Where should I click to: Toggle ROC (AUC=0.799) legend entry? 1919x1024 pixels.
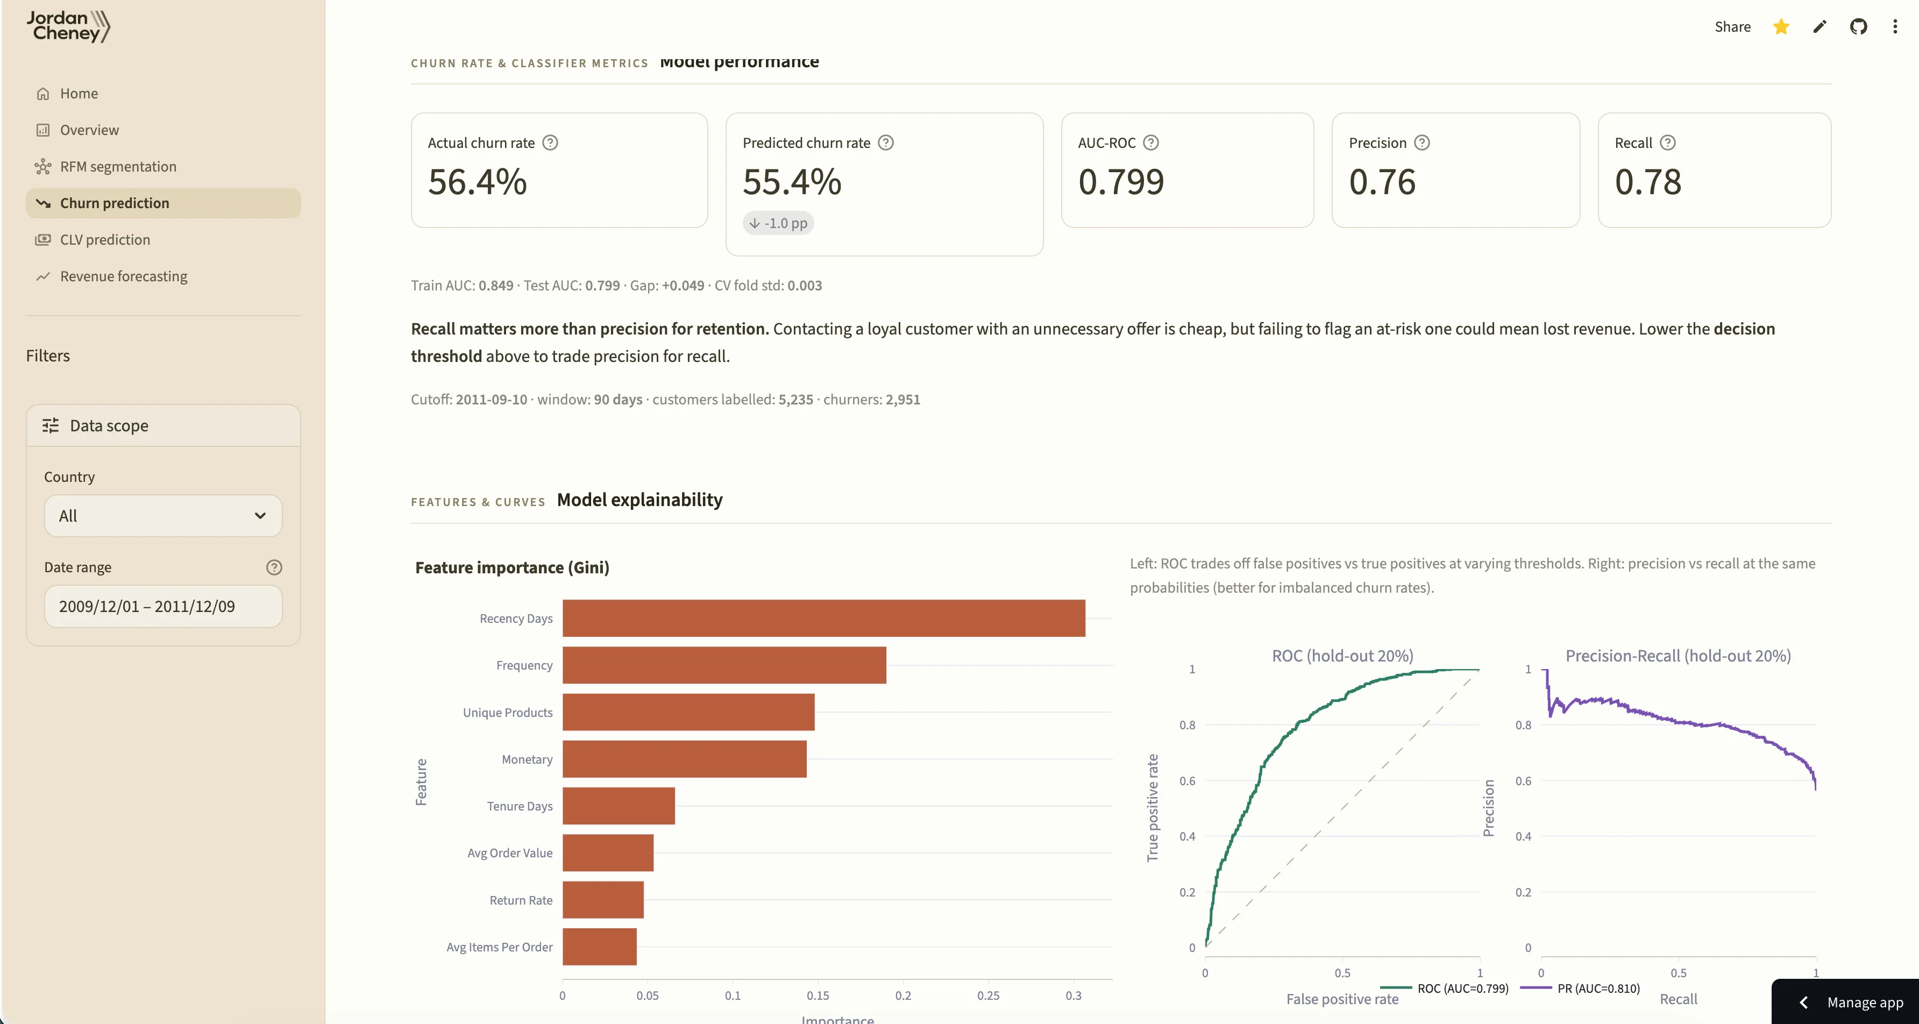point(1444,989)
